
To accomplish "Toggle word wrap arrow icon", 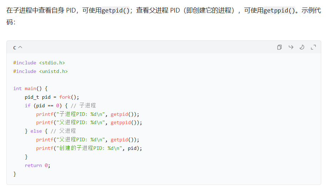I will click(x=291, y=47).
